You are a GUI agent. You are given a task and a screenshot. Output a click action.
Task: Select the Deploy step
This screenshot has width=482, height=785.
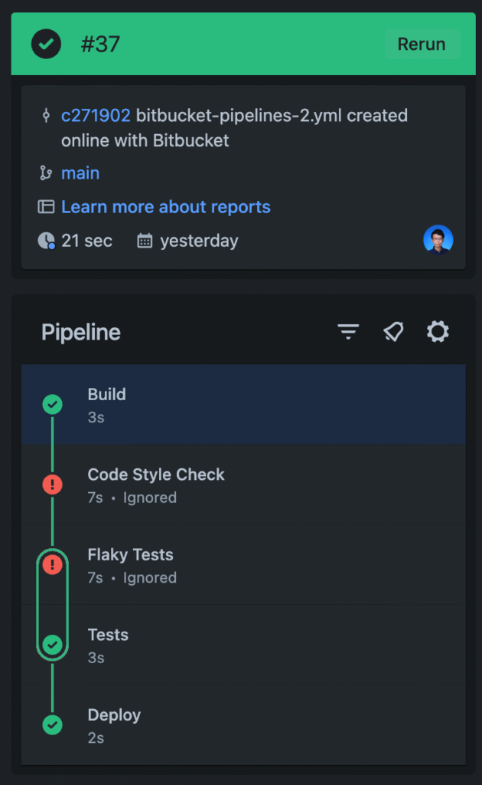point(243,724)
